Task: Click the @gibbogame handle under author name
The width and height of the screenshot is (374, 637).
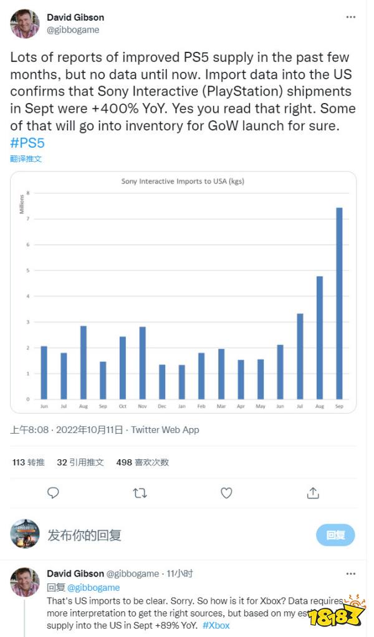Action: (73, 30)
